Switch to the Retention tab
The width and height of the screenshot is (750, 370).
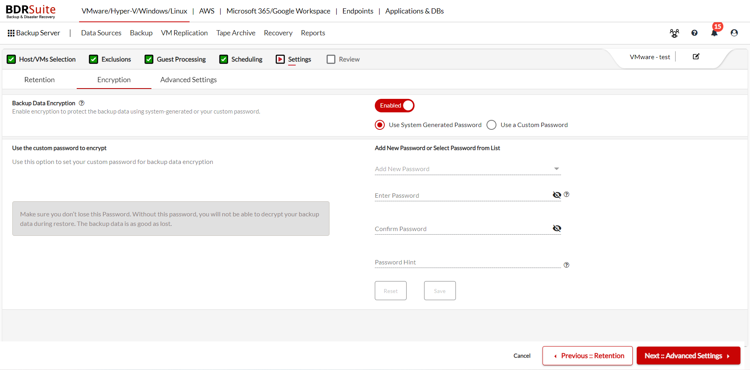coord(39,80)
